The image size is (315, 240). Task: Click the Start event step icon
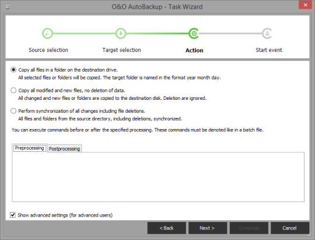coord(267,33)
